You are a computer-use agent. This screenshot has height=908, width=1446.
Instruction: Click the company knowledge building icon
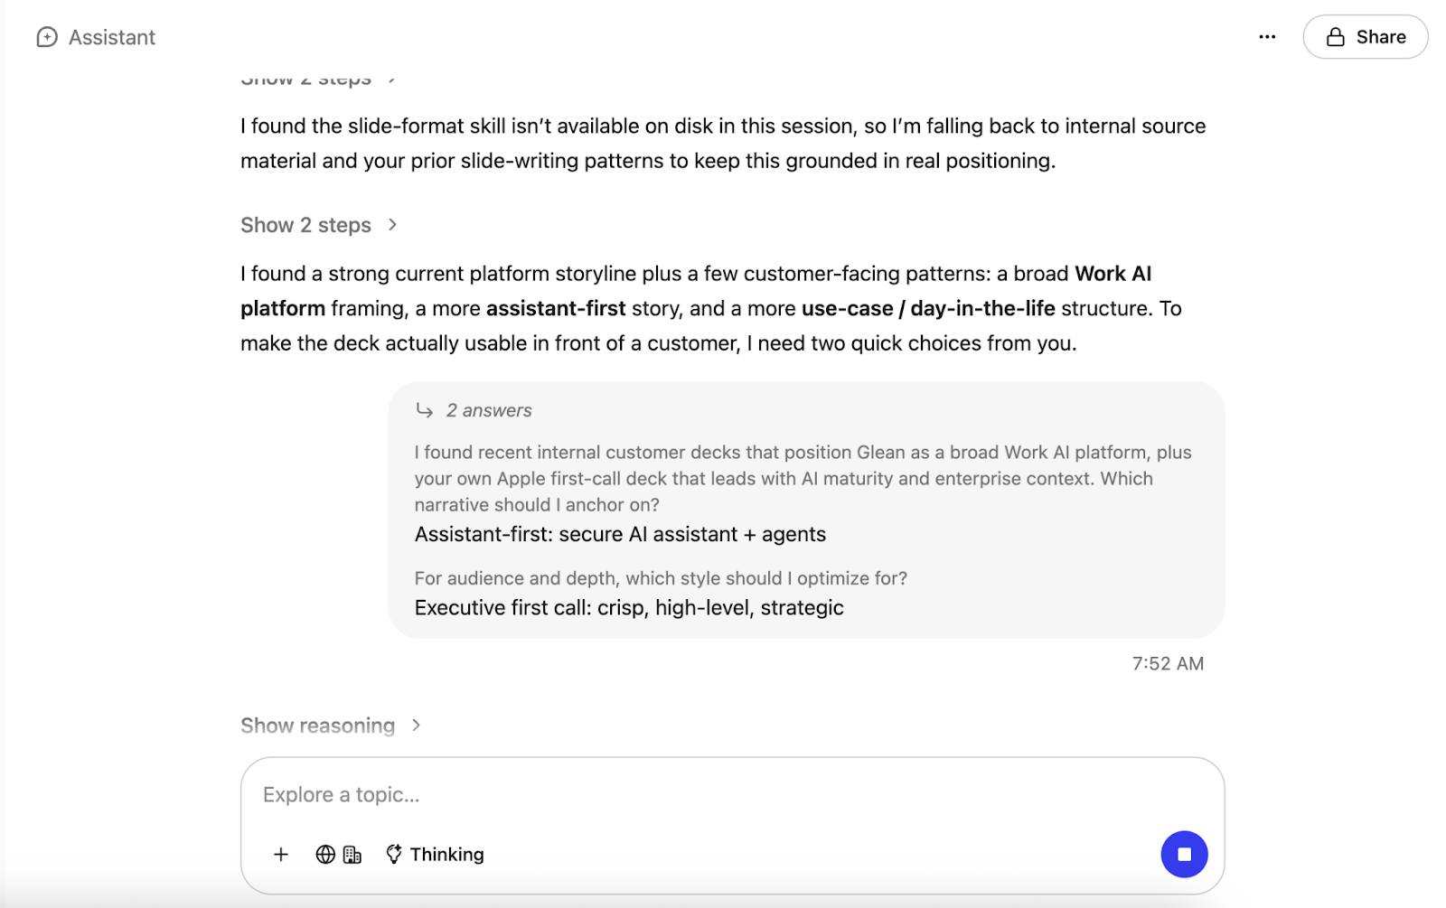[x=352, y=854]
